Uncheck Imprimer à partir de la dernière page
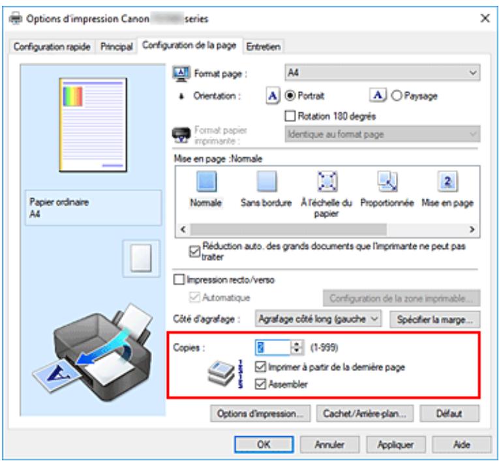The width and height of the screenshot is (499, 461). click(x=260, y=367)
